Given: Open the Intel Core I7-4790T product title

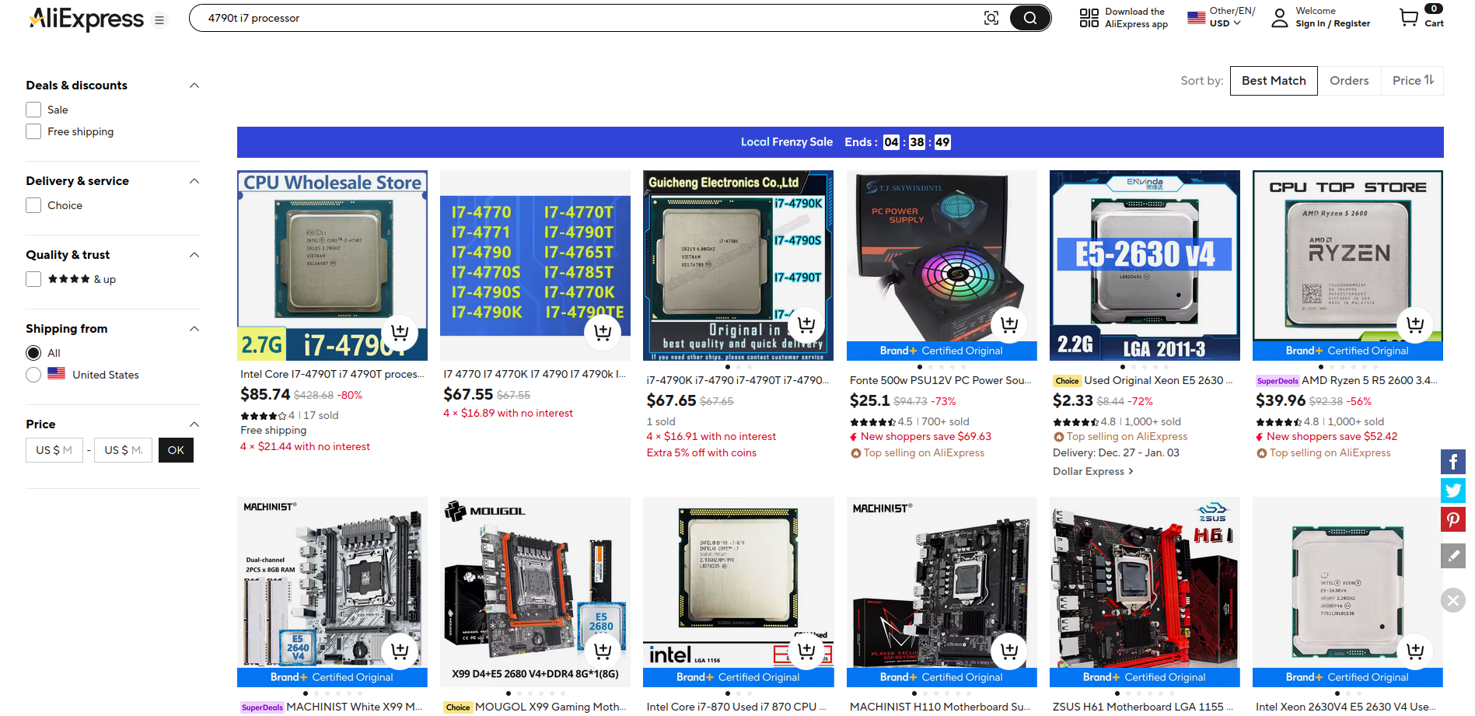Looking at the screenshot, I should [x=333, y=374].
